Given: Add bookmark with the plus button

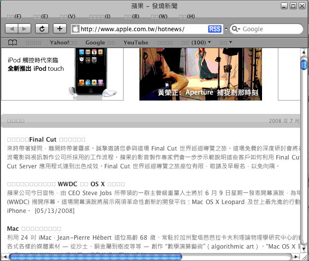Looking at the screenshot, I should (60, 29).
